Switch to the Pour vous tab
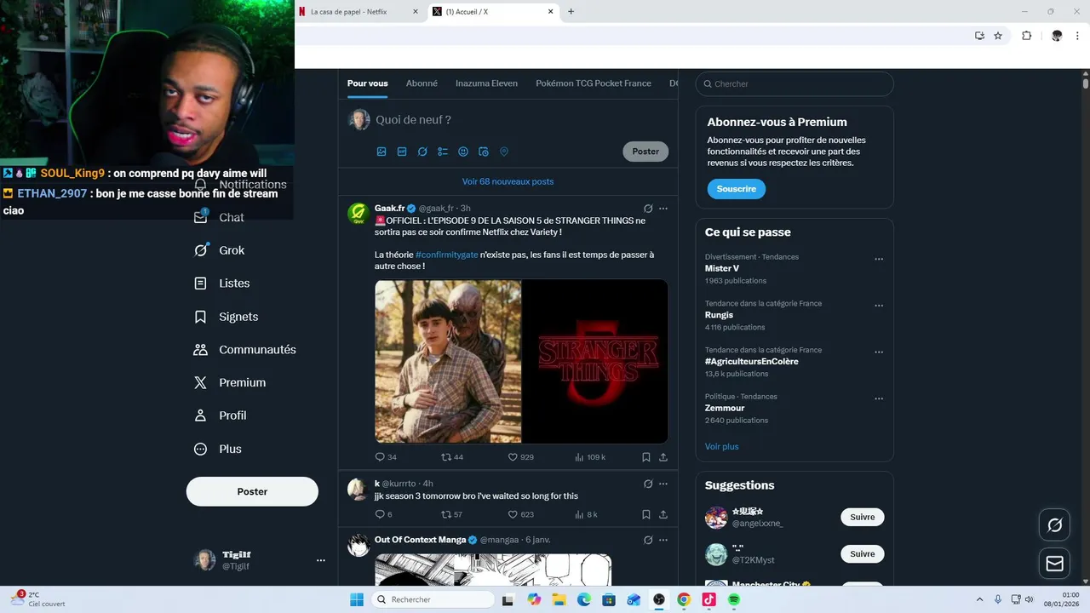1090x613 pixels. [x=367, y=83]
